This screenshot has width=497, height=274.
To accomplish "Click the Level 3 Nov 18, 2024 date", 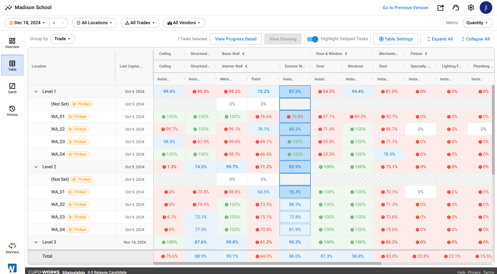I will coord(135,242).
